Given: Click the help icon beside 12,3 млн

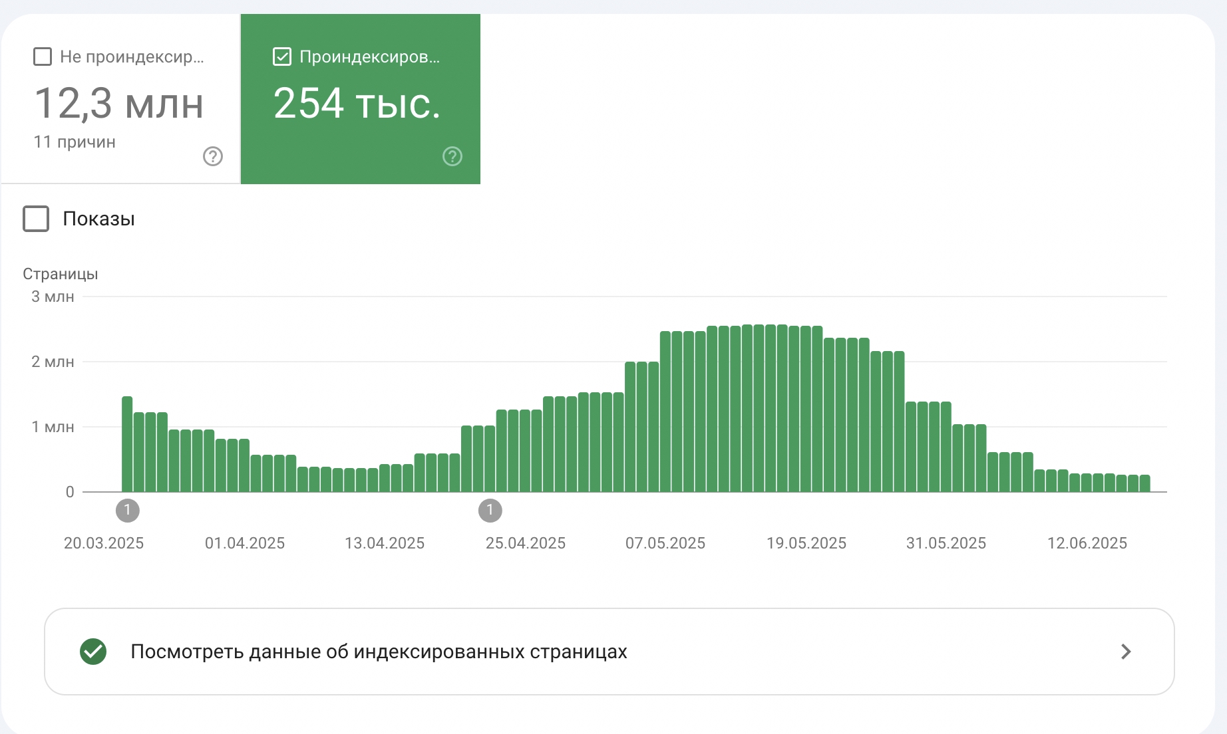Looking at the screenshot, I should pos(212,157).
